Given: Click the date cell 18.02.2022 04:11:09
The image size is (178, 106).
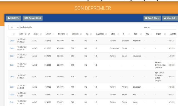Looking at the screenshot, I should click(x=22, y=87).
